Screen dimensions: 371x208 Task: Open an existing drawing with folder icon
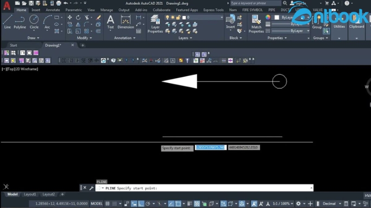(24, 3)
